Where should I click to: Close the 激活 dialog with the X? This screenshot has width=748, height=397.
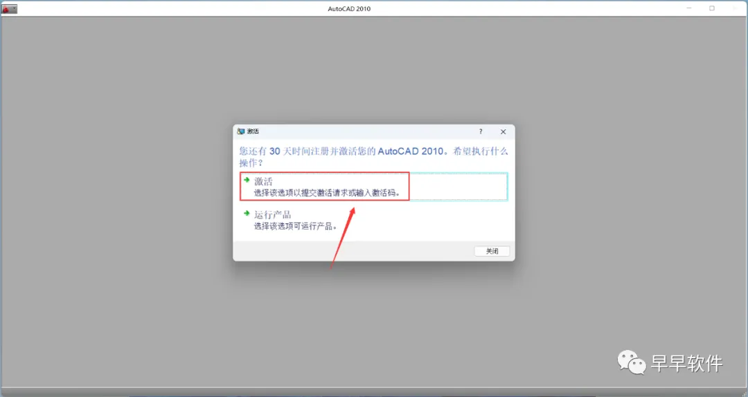click(x=503, y=131)
